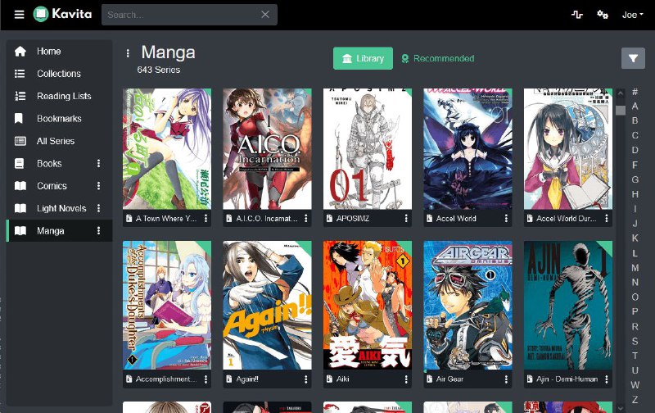655x413 pixels.
Task: Open the activity pulse icon in the header
Action: (x=576, y=15)
